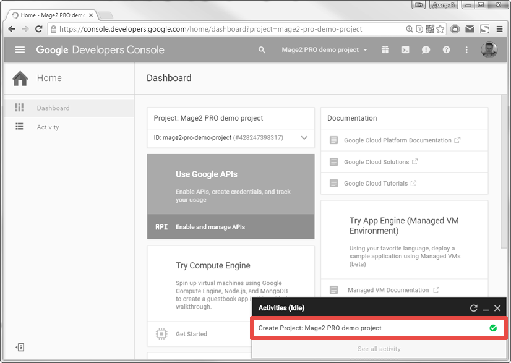Open Google Cloud Tutorials link
Viewport: 511px width, 363px height.
376,184
